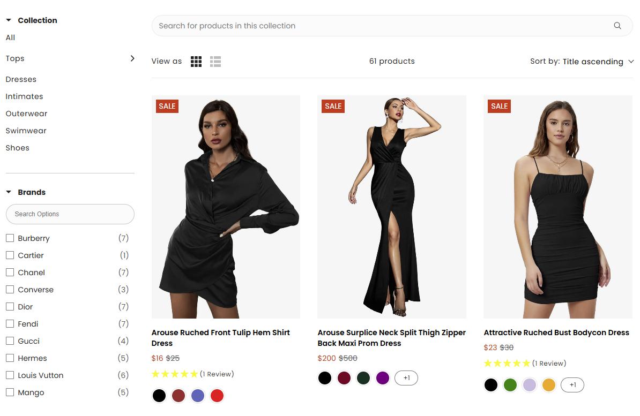Click the SALE badge on the Shirt Dress

point(167,106)
